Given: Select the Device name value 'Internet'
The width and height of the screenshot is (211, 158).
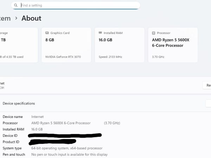Looking at the screenshot, I should pos(38,117).
